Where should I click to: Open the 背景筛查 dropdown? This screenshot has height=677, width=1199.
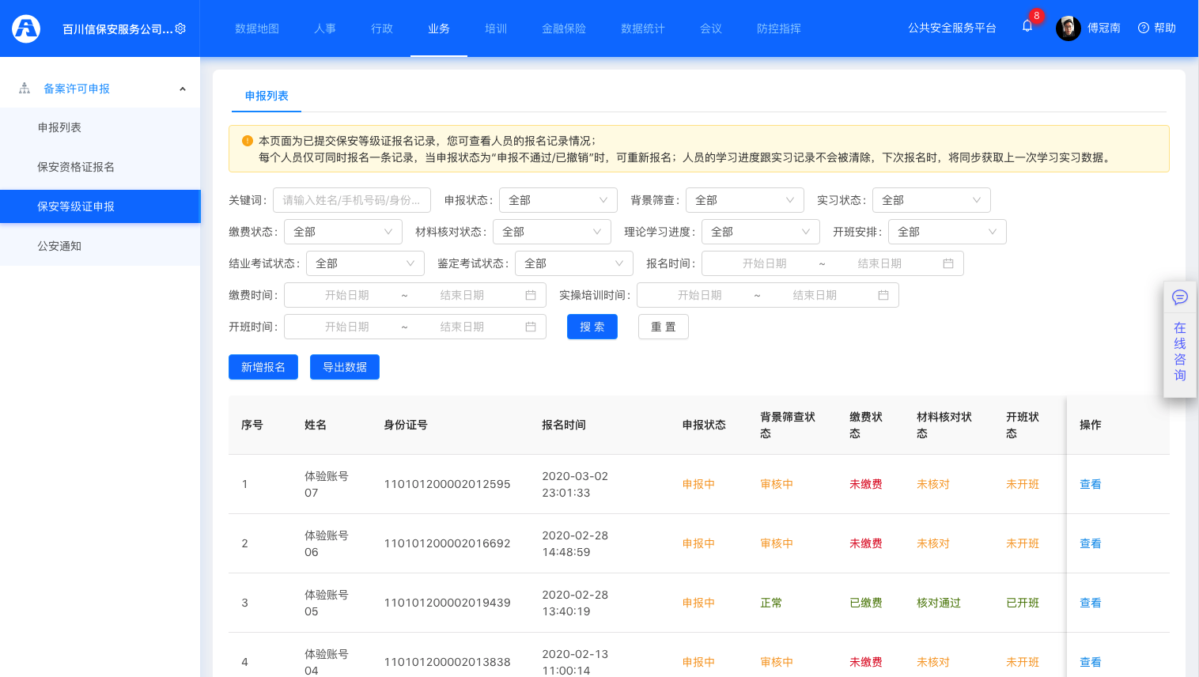coord(745,200)
